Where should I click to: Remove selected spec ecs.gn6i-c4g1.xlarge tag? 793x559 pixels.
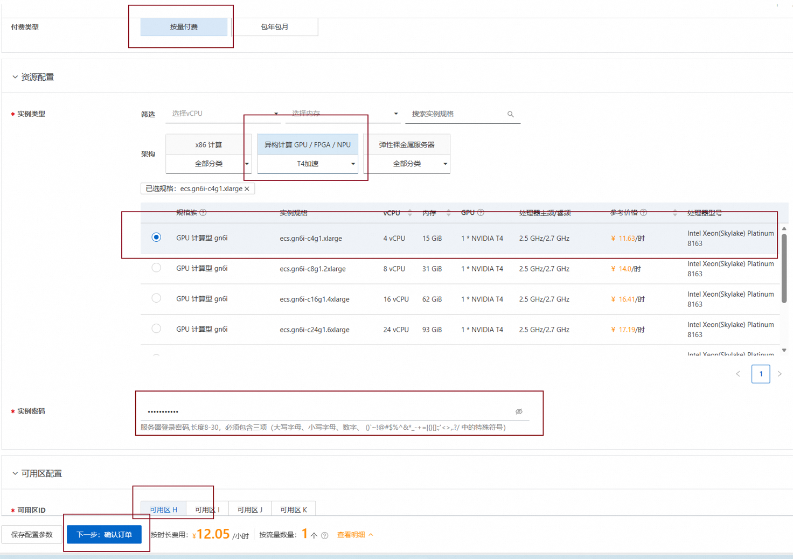coord(247,189)
